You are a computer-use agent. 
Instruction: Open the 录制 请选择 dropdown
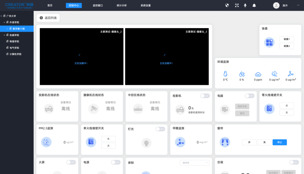[x=194, y=163]
